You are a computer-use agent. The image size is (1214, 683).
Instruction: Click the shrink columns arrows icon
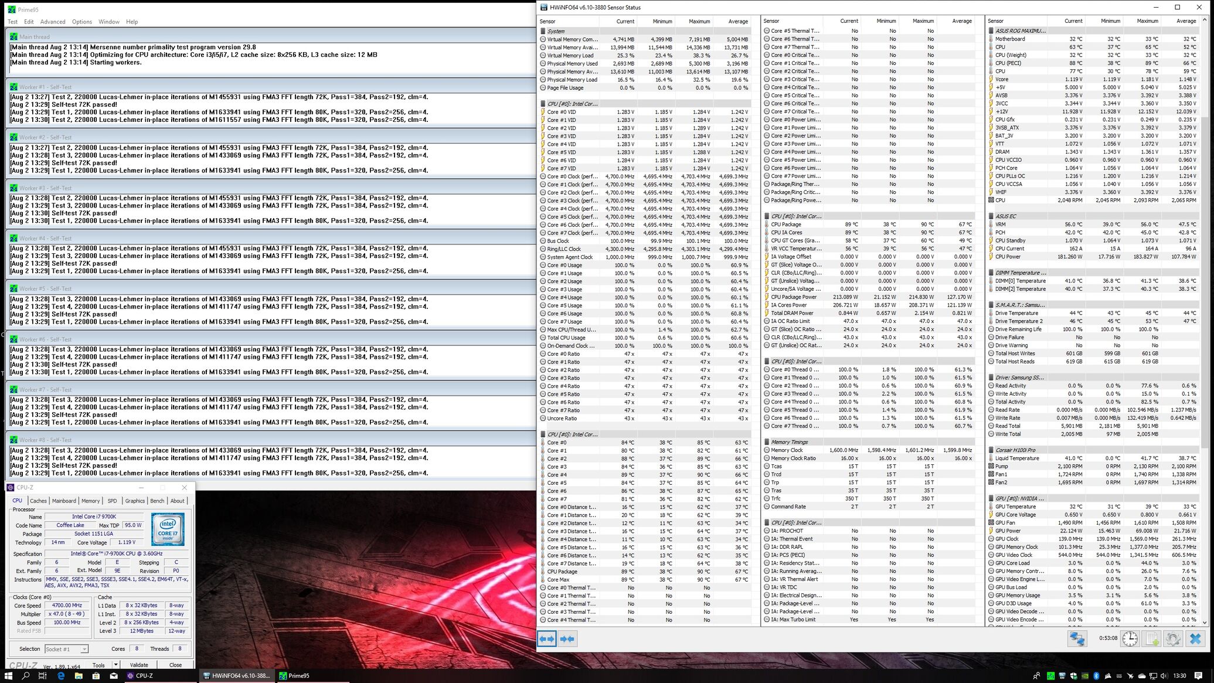coord(567,639)
